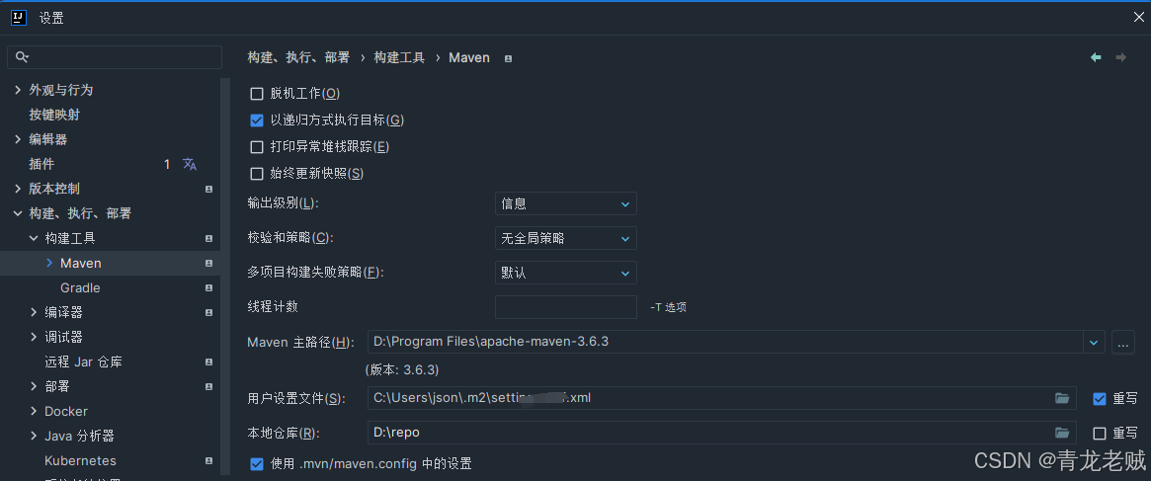The width and height of the screenshot is (1151, 481).
Task: Uncheck 重写 for 用户设置文件
Action: tap(1100, 399)
